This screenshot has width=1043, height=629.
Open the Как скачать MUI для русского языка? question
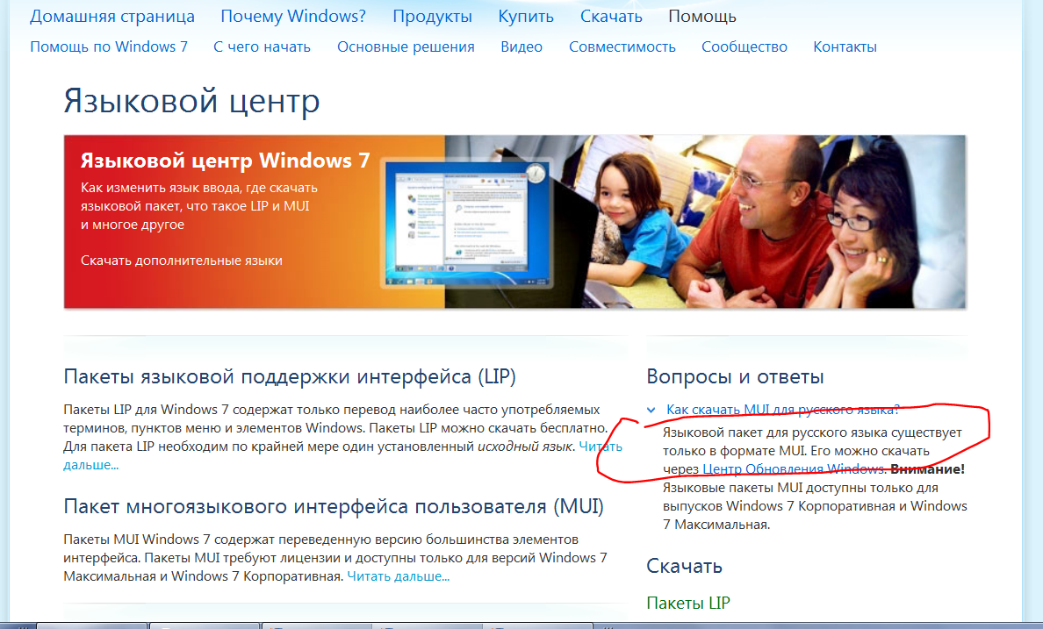pos(783,410)
